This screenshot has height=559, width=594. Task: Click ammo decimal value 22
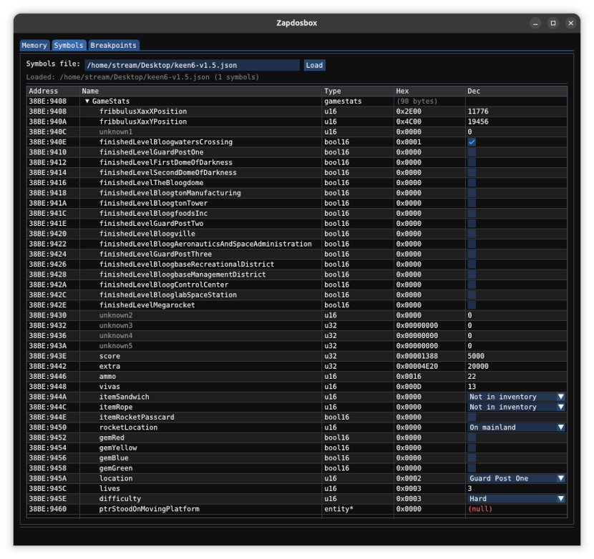472,377
